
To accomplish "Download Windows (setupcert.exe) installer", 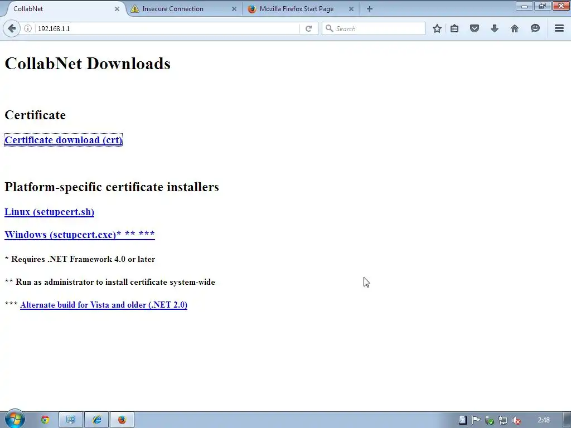I will point(80,235).
